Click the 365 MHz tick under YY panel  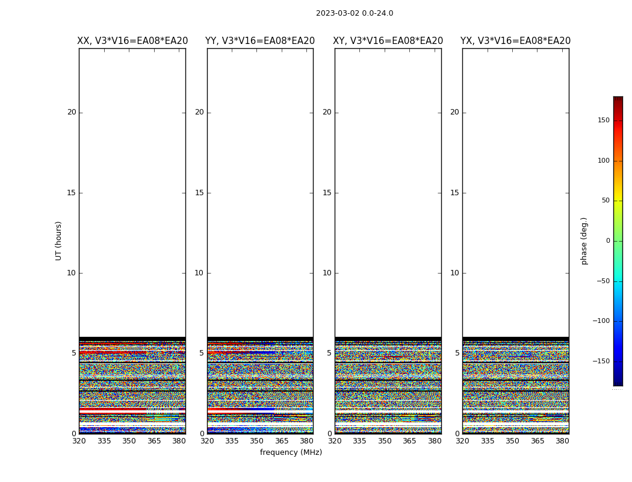[282, 441]
